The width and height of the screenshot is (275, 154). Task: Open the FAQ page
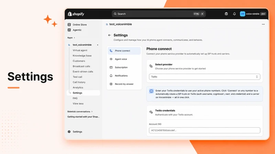pos(75,98)
